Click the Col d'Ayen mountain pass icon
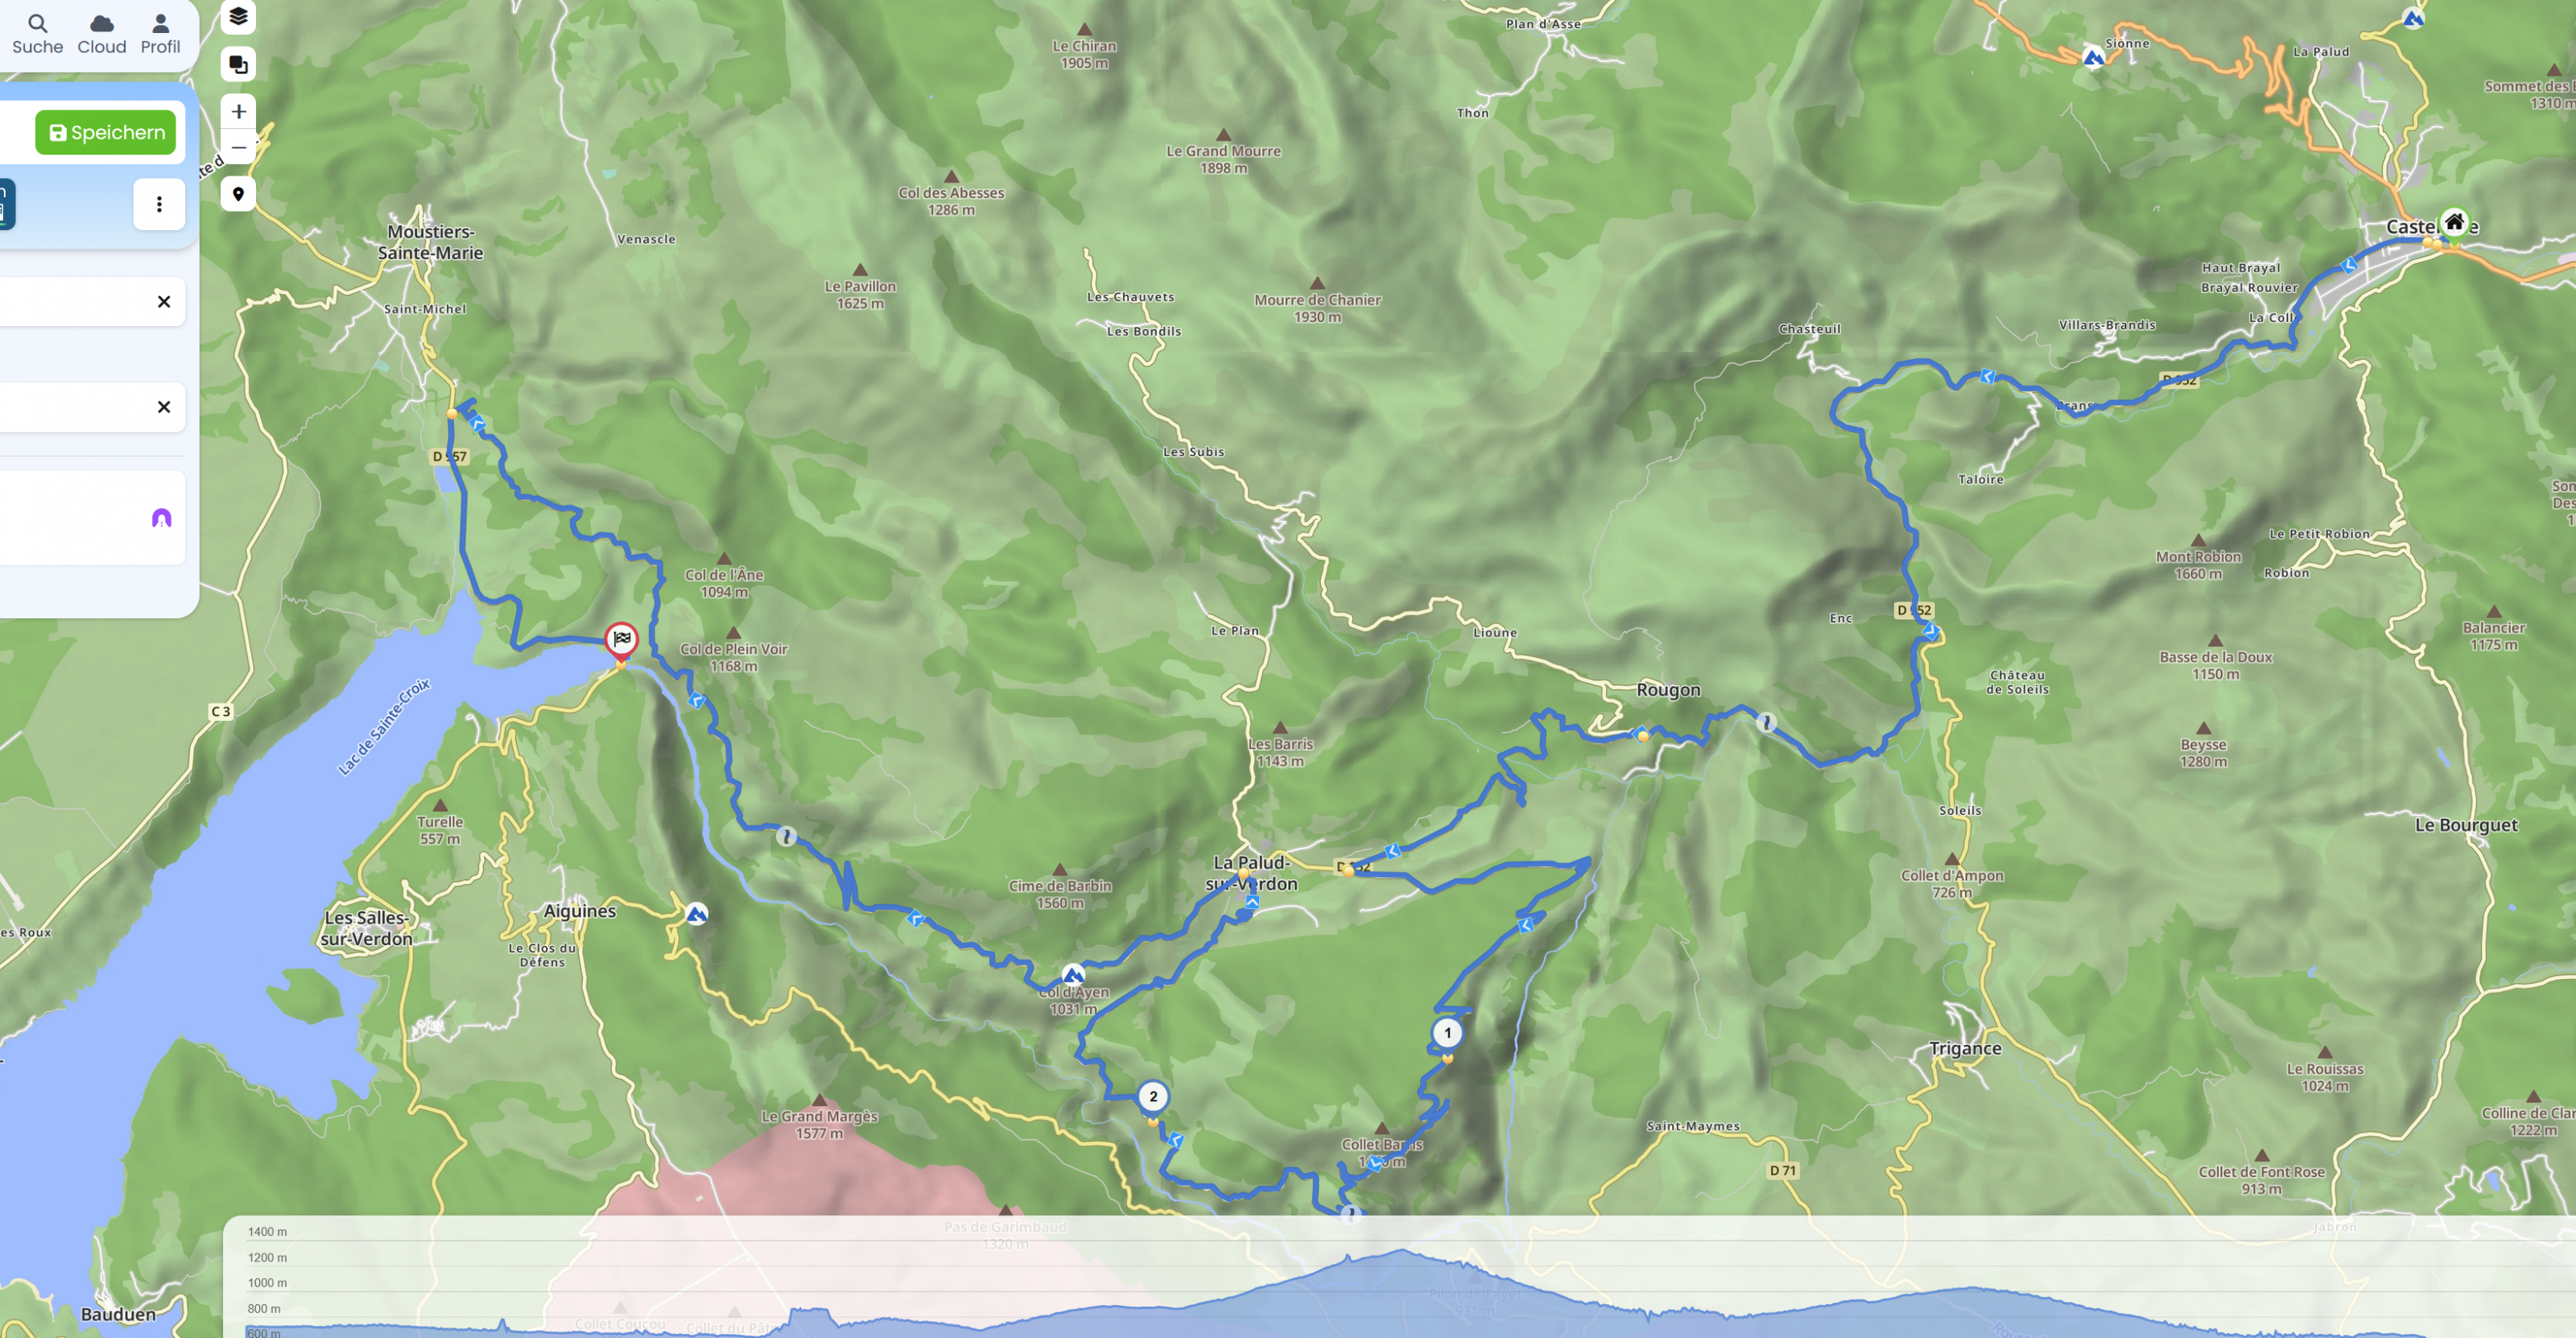This screenshot has width=2576, height=1338. point(1073,975)
